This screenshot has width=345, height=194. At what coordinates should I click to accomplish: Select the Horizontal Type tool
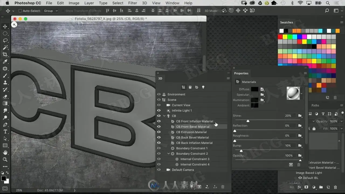pyautogui.click(x=5, y=131)
